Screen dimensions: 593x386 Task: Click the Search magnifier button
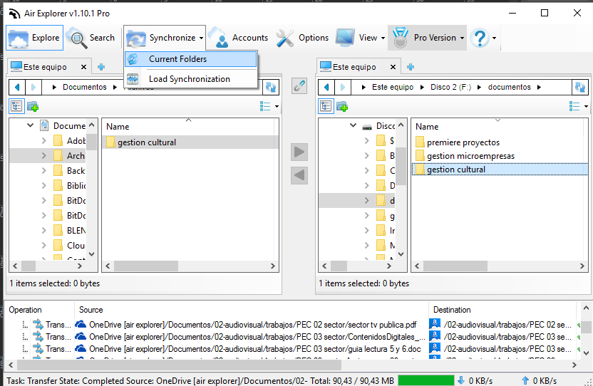point(91,38)
